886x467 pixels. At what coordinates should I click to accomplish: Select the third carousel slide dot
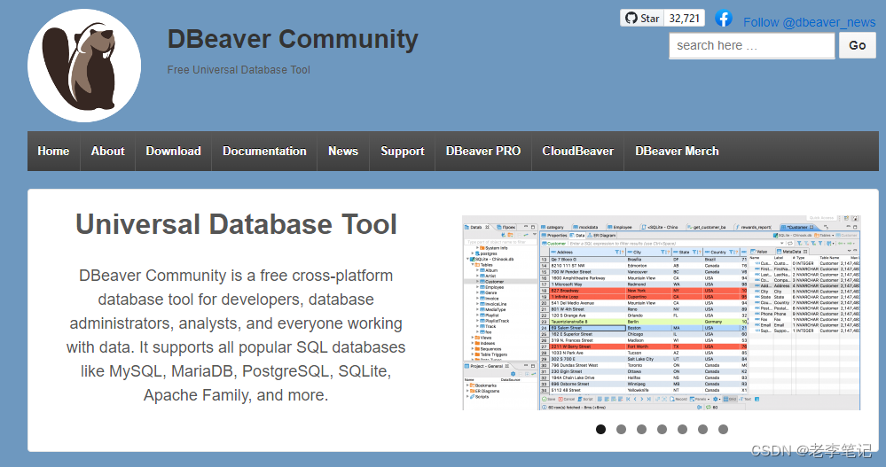point(641,429)
